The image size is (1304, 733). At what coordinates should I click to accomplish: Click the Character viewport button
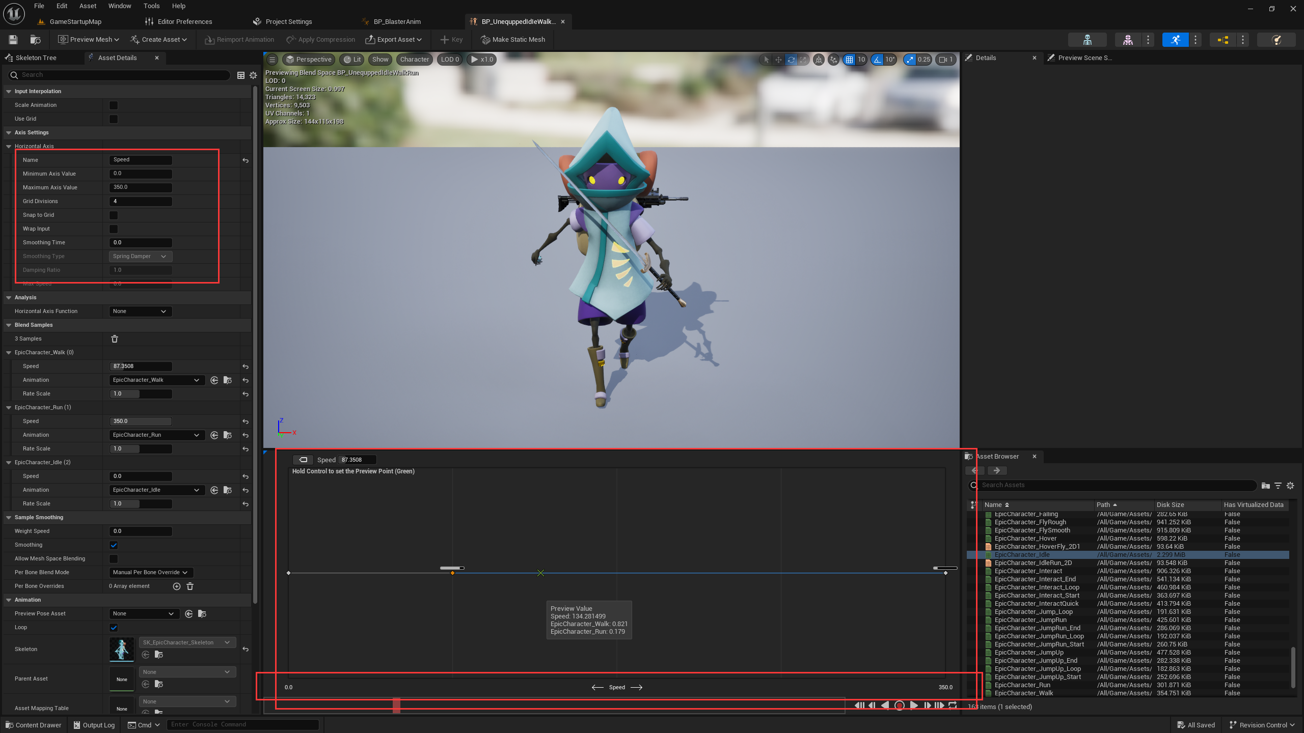(414, 60)
